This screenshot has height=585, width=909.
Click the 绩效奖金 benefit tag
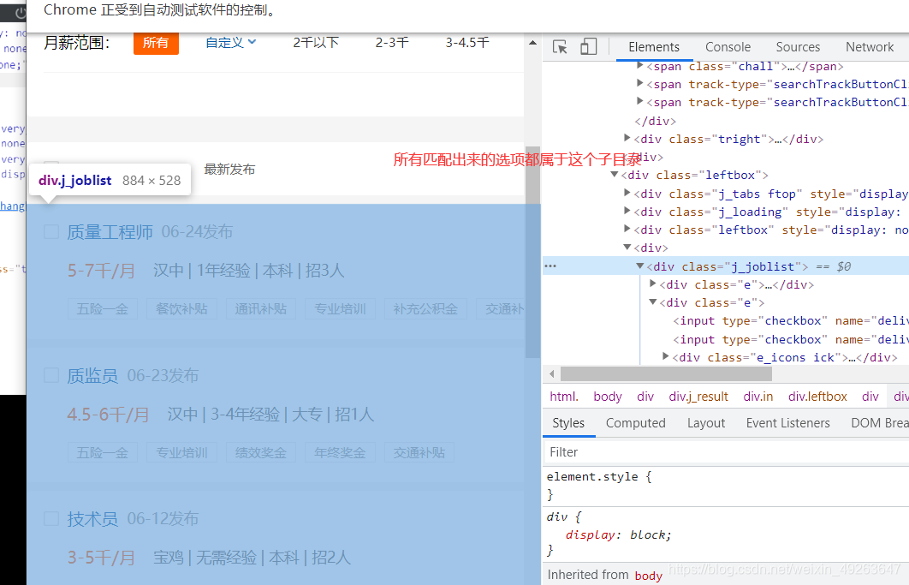261,453
